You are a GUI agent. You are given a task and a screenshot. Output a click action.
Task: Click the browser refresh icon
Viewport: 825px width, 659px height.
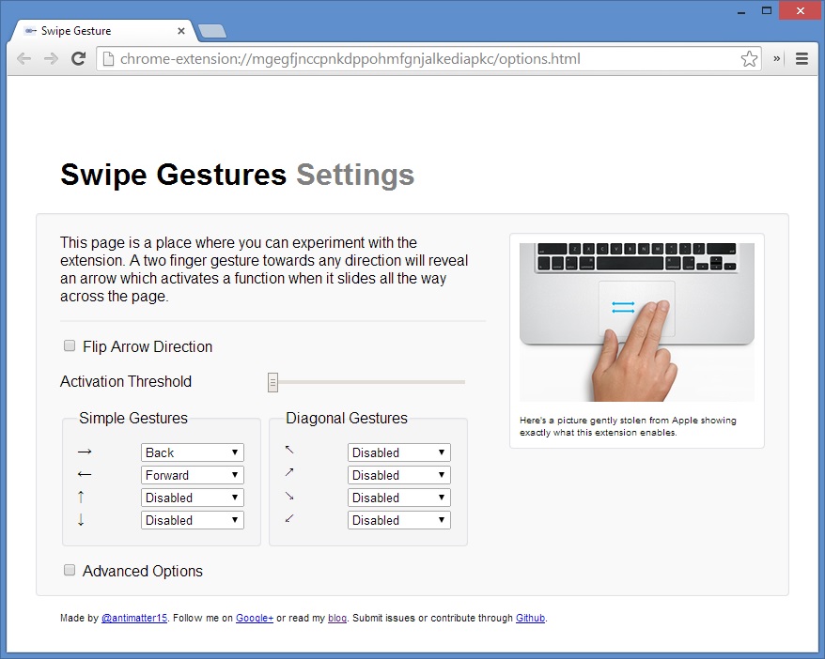point(79,58)
